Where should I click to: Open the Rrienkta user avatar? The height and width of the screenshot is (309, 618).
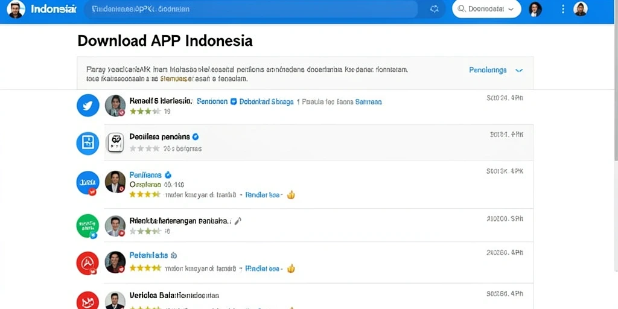coord(115,226)
